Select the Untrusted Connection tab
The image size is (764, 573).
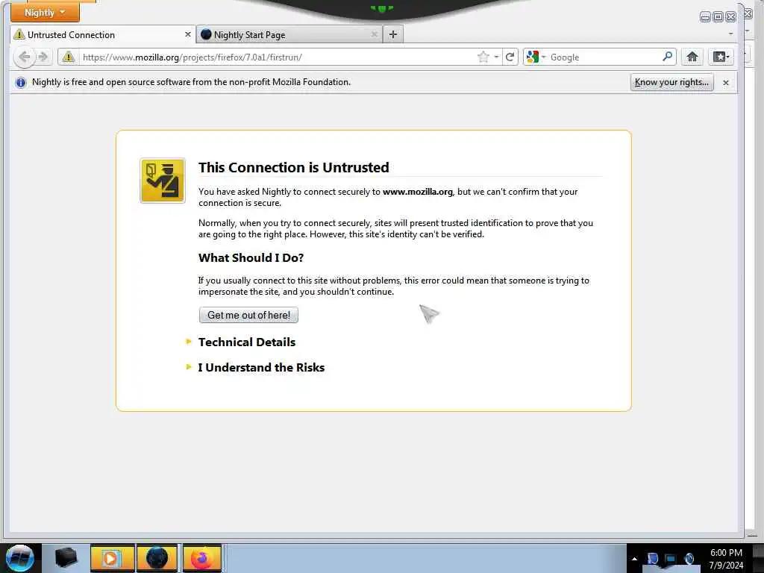point(102,34)
